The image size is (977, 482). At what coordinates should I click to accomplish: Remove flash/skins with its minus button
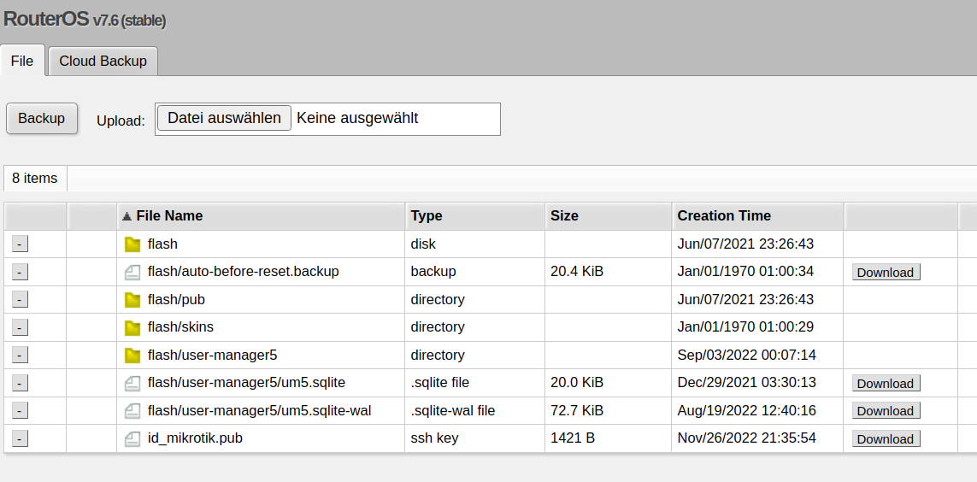pos(20,327)
